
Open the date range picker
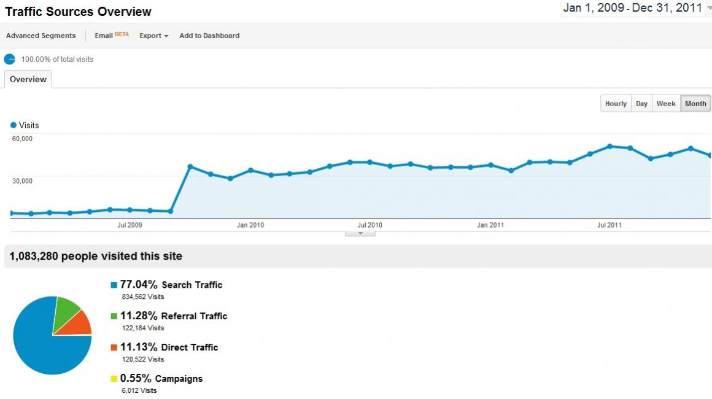pos(636,8)
